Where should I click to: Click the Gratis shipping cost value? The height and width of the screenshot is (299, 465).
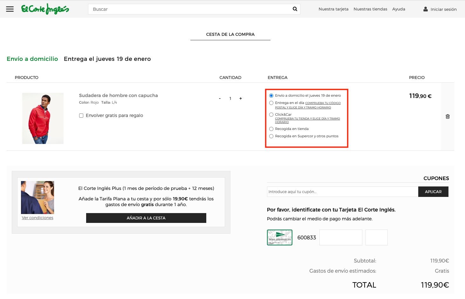click(442, 271)
